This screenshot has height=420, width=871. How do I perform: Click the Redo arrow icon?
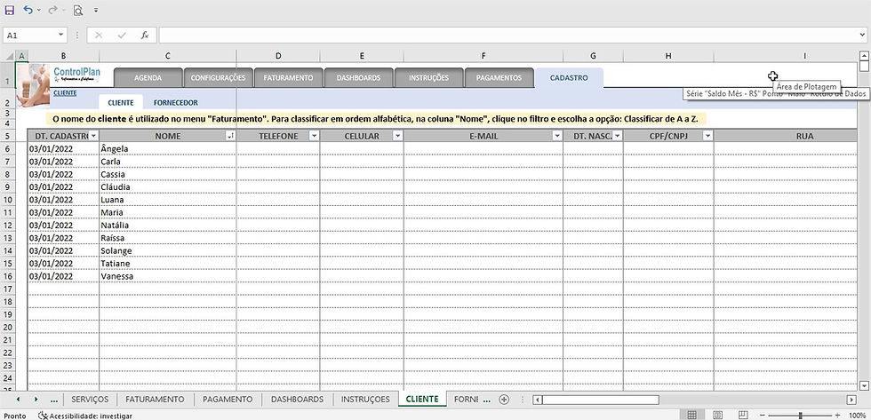click(52, 10)
